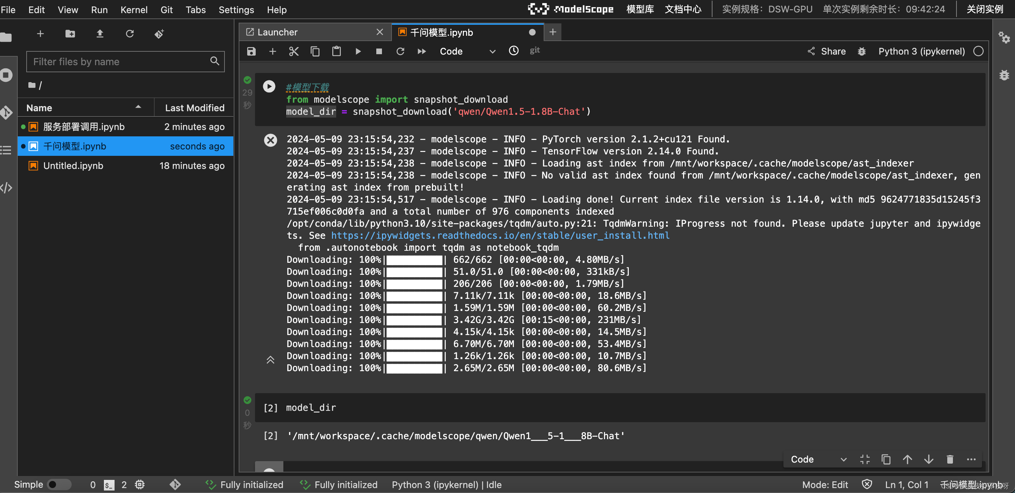Click the Interrupt kernel icon
Viewport: 1015px width, 493px height.
tap(378, 51)
